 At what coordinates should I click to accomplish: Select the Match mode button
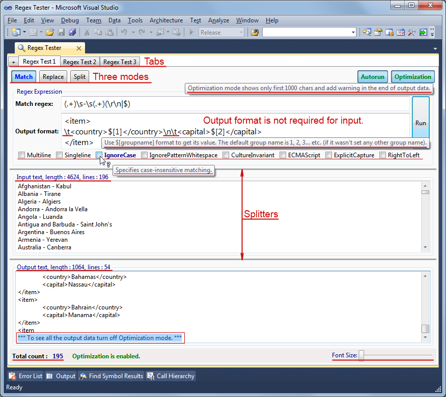pyautogui.click(x=23, y=77)
